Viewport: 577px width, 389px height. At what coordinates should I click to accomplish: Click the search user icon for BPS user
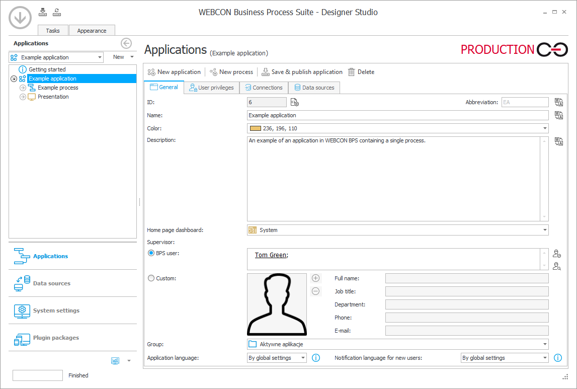click(x=557, y=266)
